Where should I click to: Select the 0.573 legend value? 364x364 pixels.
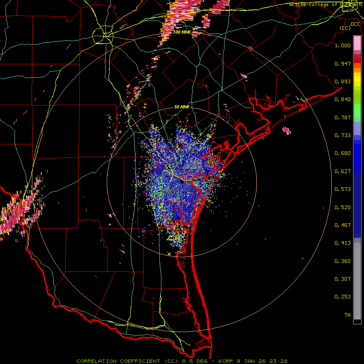coord(343,189)
